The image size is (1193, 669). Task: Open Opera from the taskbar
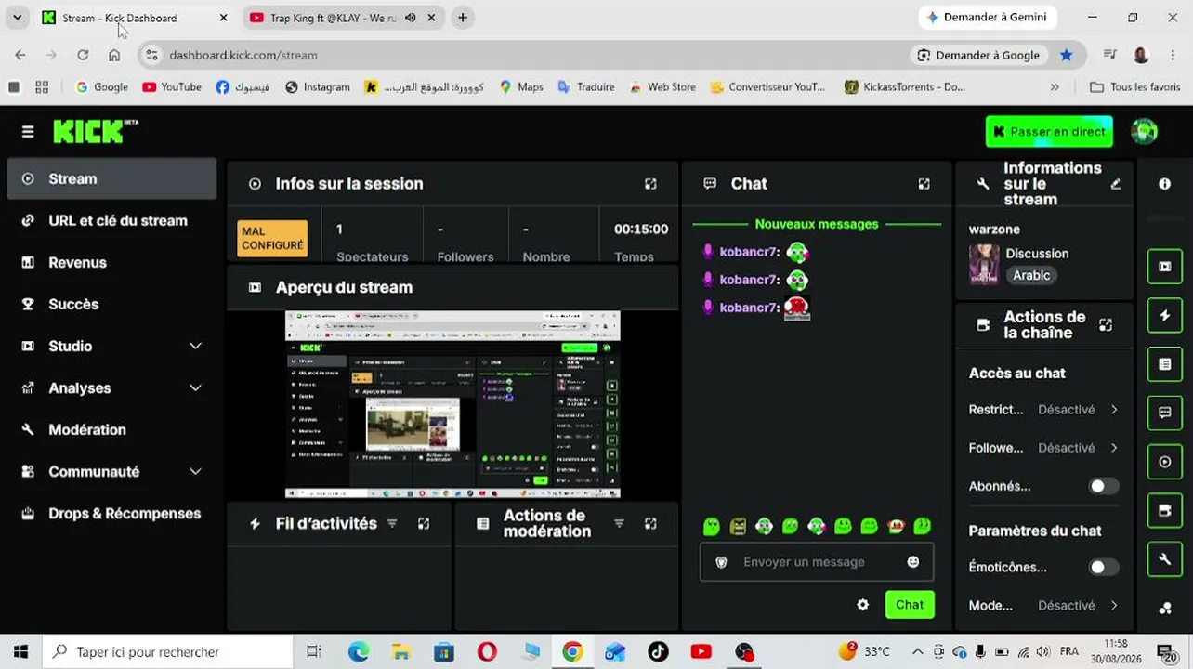(x=487, y=652)
